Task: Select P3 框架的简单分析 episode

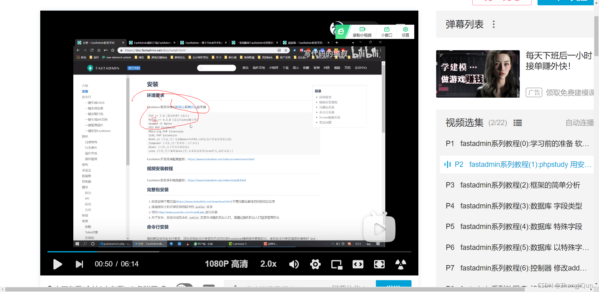Action: point(517,185)
